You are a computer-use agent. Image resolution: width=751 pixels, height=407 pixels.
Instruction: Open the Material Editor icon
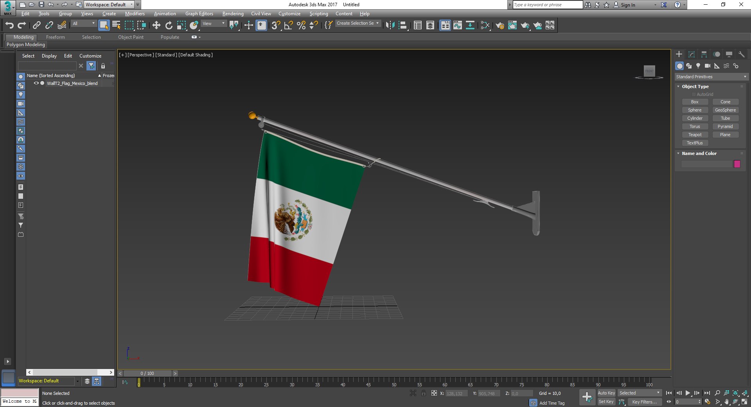tap(485, 25)
